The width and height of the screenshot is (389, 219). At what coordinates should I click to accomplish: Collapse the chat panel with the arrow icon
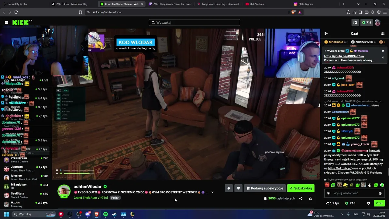(326, 33)
